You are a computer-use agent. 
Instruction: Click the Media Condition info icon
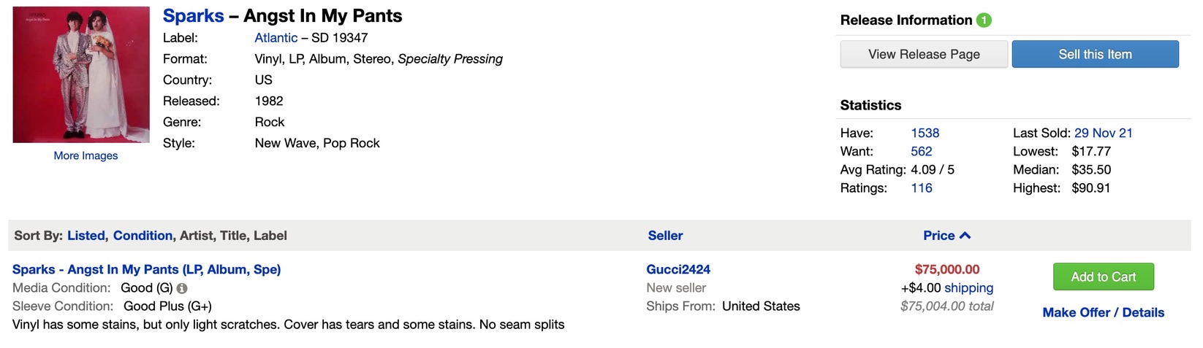(x=182, y=288)
